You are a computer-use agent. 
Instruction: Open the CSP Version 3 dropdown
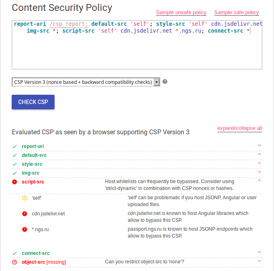[86, 82]
